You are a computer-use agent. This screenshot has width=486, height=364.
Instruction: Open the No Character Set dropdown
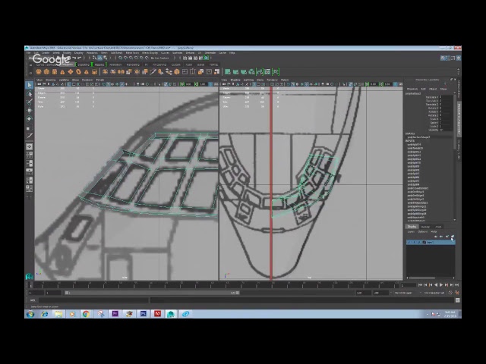point(434,293)
